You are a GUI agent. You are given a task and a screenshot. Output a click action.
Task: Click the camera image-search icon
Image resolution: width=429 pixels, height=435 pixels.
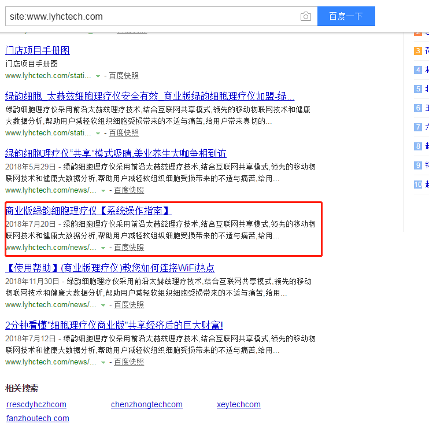(305, 16)
